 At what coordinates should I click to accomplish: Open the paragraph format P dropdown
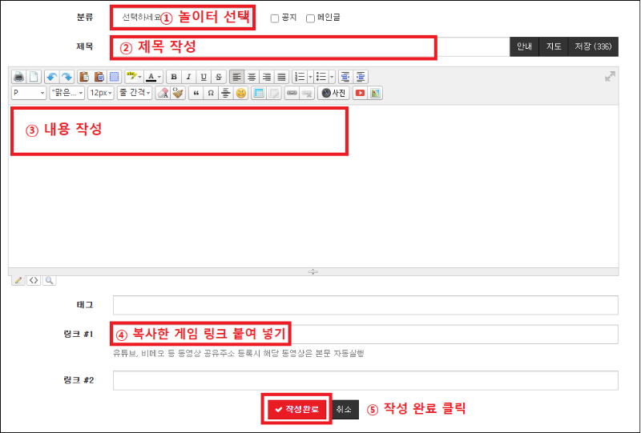pyautogui.click(x=29, y=93)
